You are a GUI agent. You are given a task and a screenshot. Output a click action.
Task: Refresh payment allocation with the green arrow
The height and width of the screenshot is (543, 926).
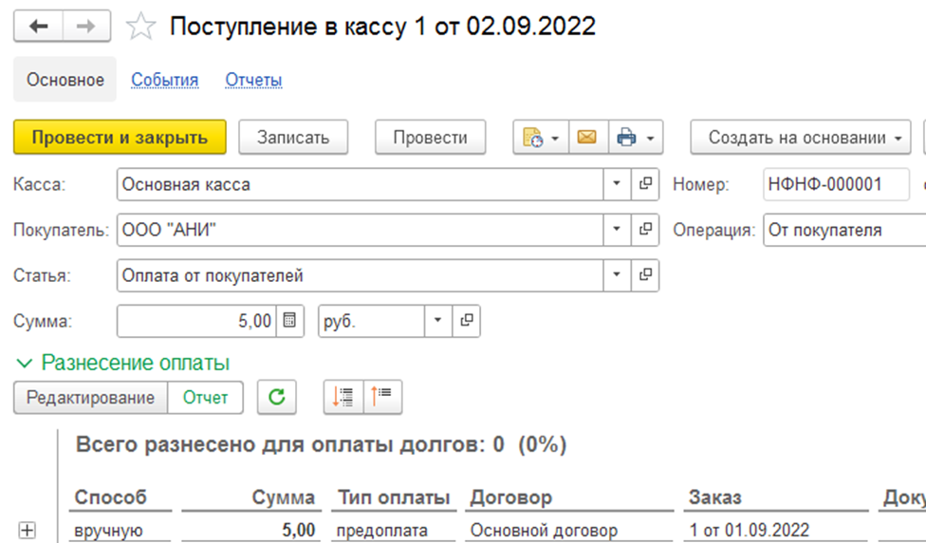[276, 397]
